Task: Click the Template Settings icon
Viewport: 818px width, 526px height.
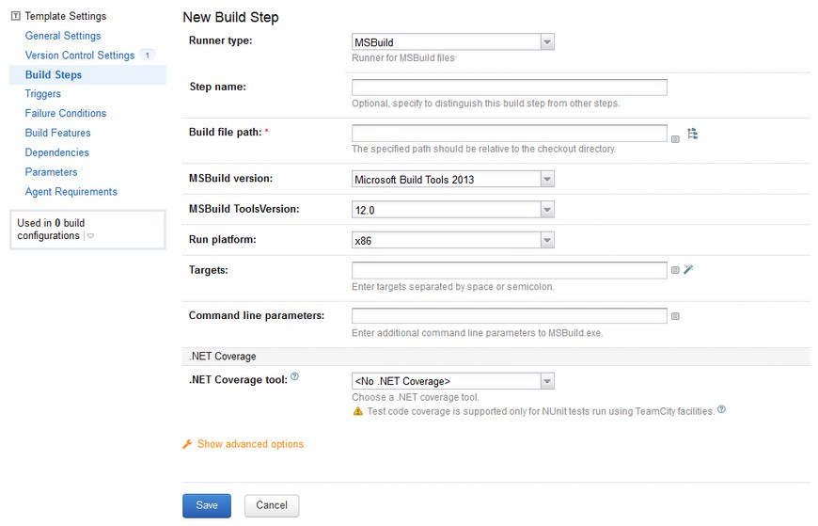Action: click(15, 16)
